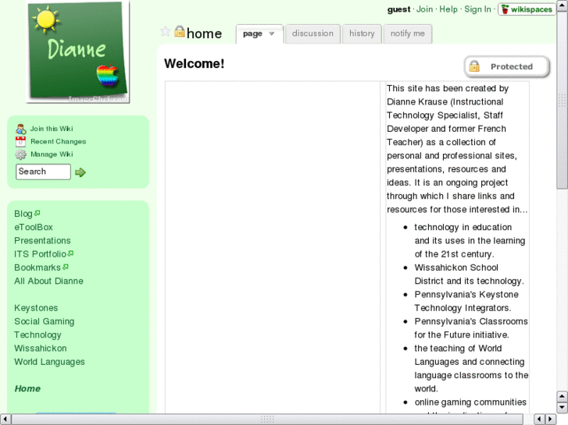The image size is (568, 425).
Task: Click the vertical scrollbar down arrow at bottom
Action: point(563,408)
